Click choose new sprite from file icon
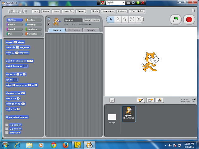 (150, 100)
